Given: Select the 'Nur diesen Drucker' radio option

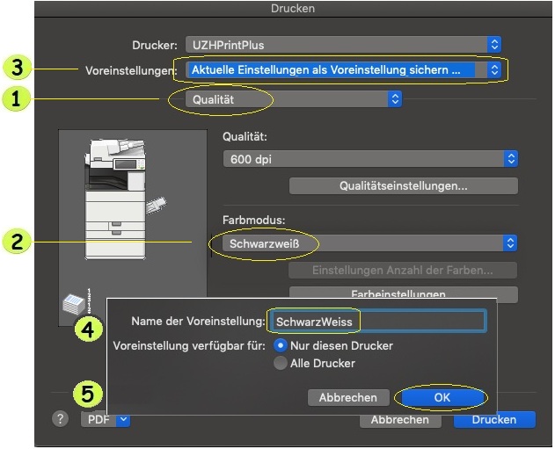Looking at the screenshot, I should click(x=281, y=345).
